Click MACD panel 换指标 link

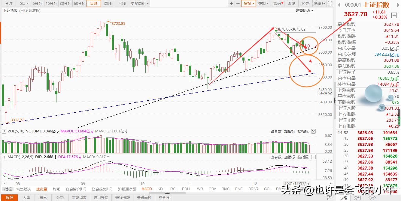[303, 157]
